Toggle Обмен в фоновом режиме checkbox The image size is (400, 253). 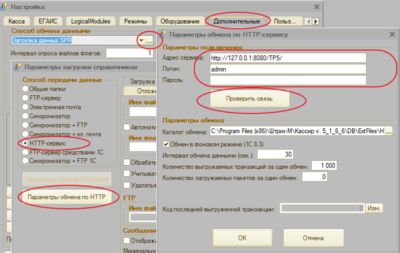tap(167, 143)
